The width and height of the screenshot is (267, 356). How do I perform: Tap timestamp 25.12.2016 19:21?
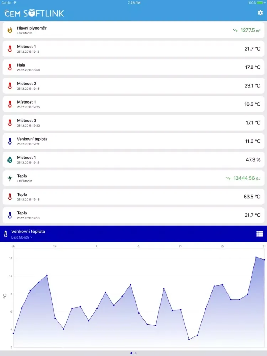tap(28, 144)
